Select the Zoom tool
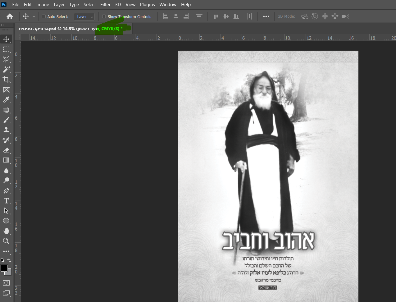Viewport: 396px width, 302px height. (x=7, y=241)
